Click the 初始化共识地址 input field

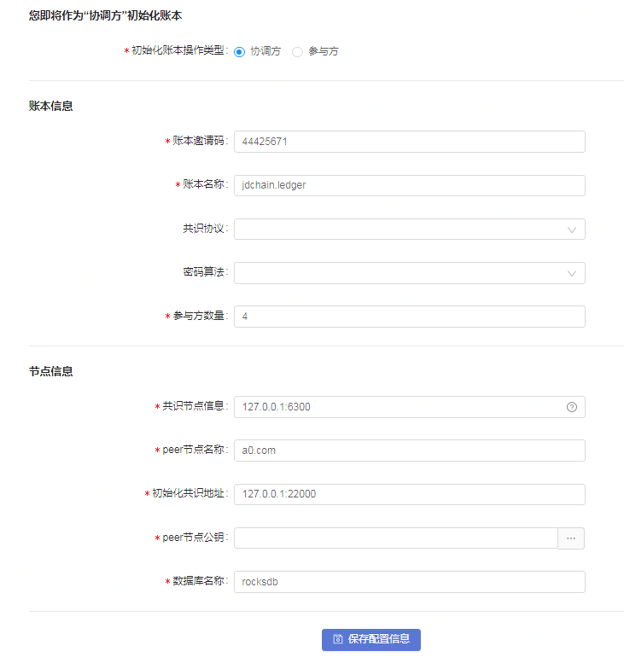pyautogui.click(x=410, y=494)
